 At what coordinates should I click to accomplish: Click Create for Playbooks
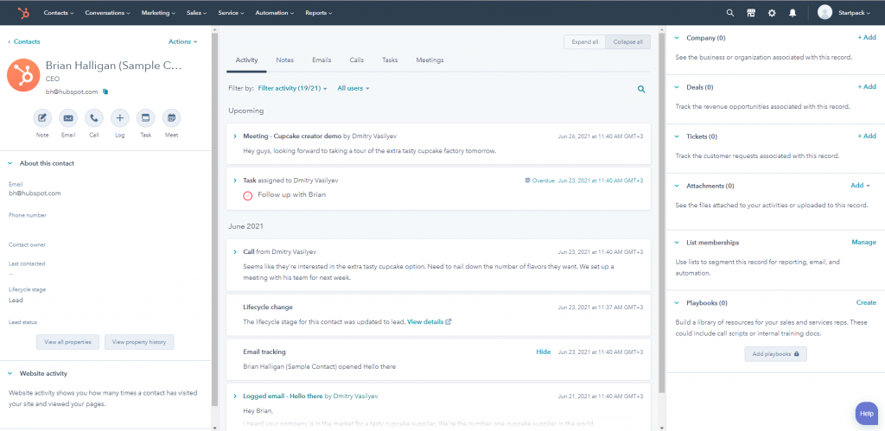tap(866, 302)
